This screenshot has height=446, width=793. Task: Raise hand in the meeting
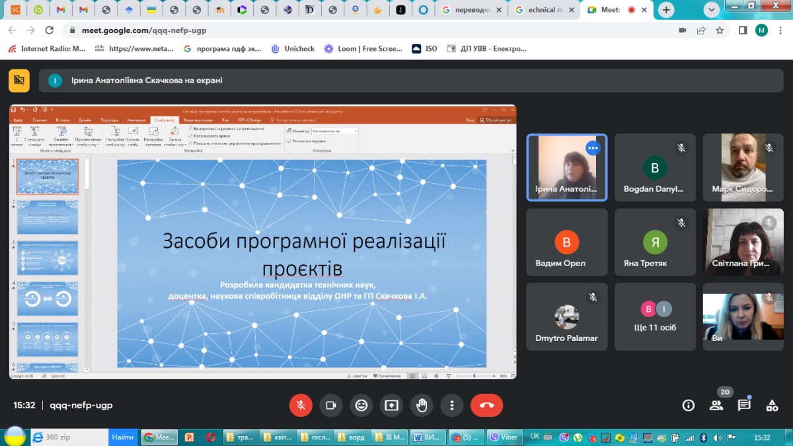click(x=422, y=405)
